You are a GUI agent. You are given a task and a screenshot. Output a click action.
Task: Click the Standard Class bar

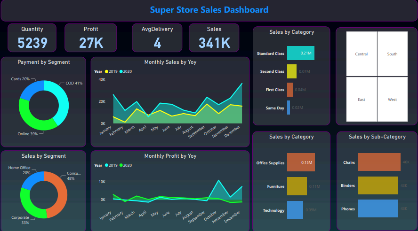click(x=301, y=53)
